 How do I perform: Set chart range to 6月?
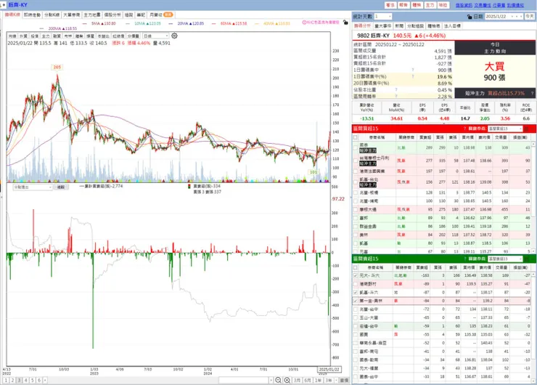(x=307, y=380)
